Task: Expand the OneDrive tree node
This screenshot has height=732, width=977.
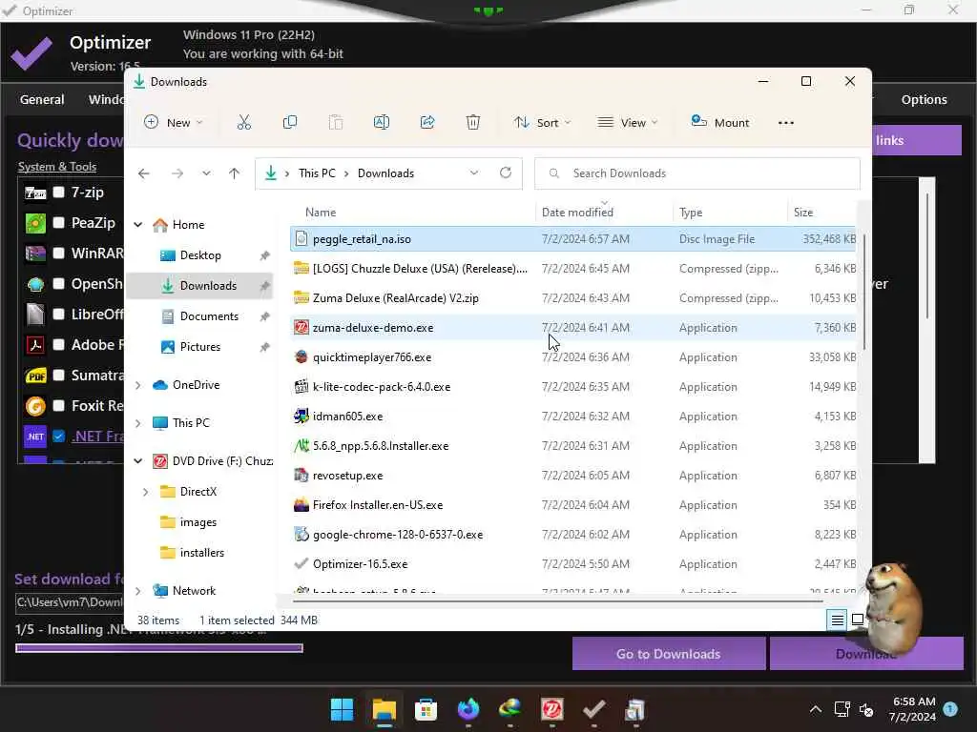Action: (x=138, y=385)
